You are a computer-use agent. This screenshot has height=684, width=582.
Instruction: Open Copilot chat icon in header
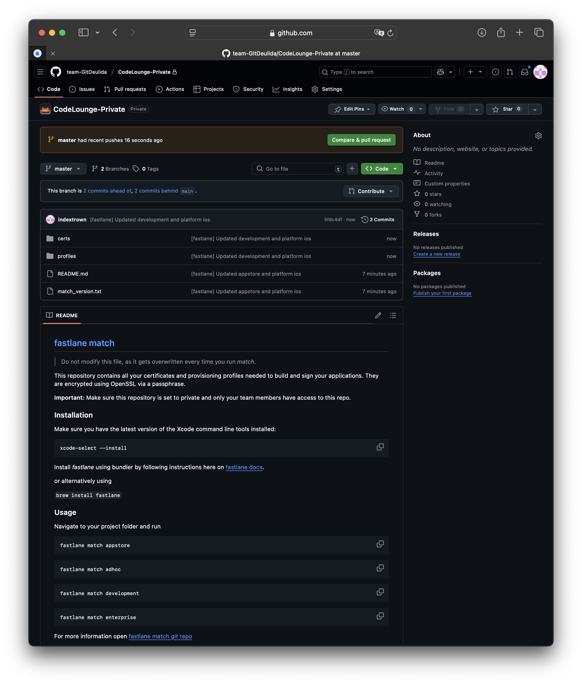(440, 72)
